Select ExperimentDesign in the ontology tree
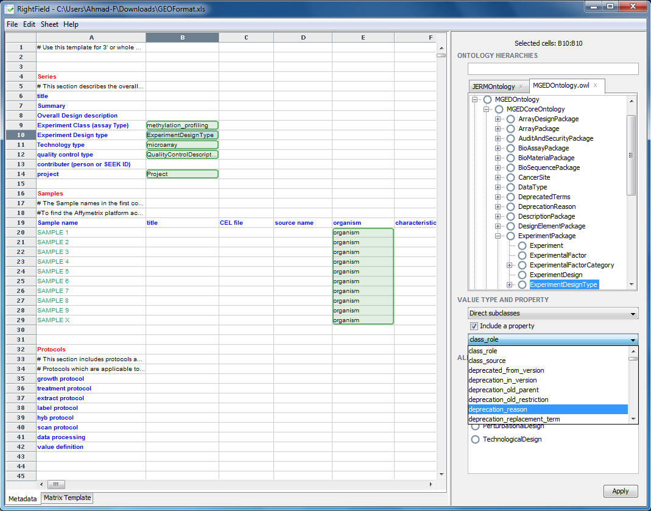Screen dimensions: 651x511 [555, 275]
